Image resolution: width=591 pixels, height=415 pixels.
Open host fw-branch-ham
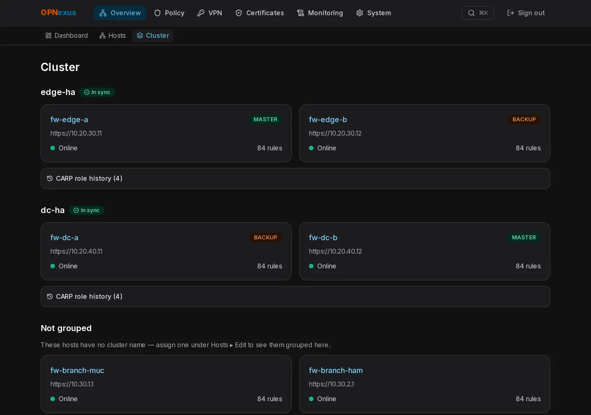(336, 370)
